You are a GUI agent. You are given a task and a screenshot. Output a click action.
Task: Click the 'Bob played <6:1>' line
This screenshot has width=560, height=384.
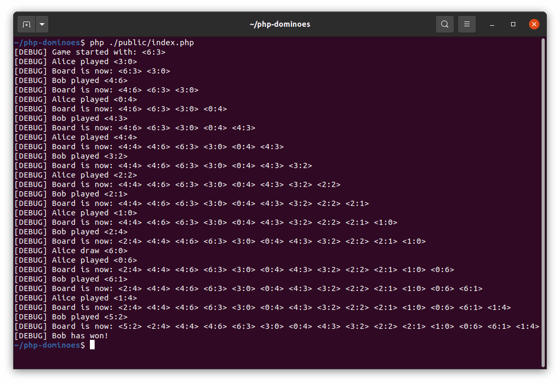(x=71, y=279)
